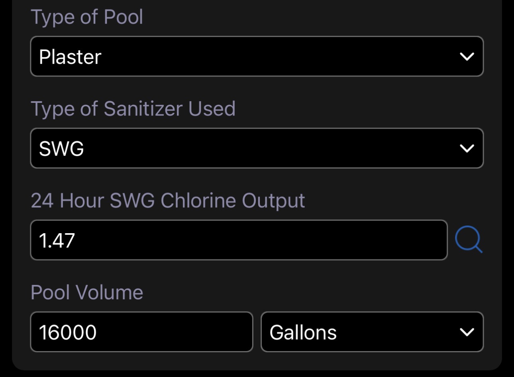Image resolution: width=514 pixels, height=377 pixels.
Task: Click the magnifier lookup icon beside chlorine output
Action: (x=469, y=240)
